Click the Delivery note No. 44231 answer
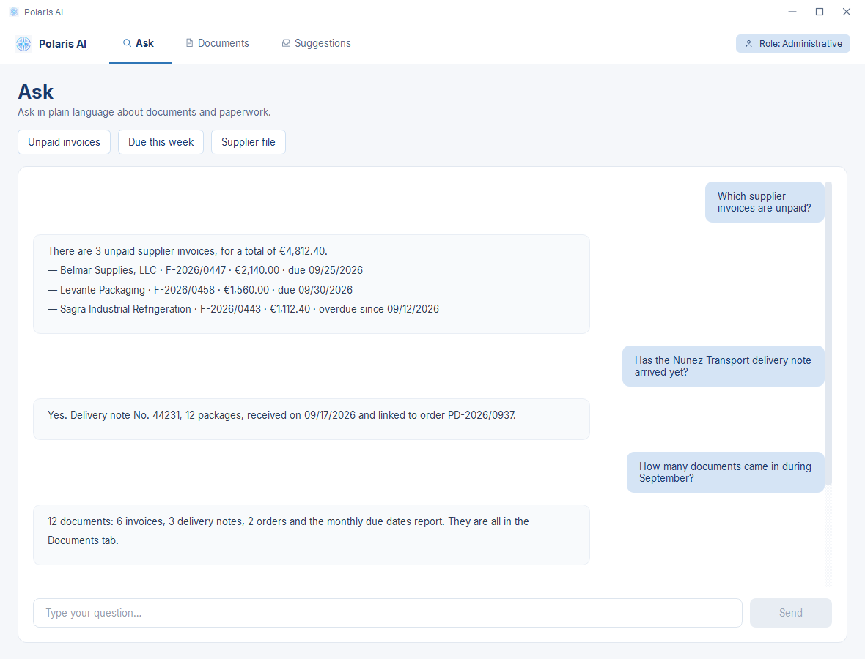The width and height of the screenshot is (865, 659). pos(311,420)
